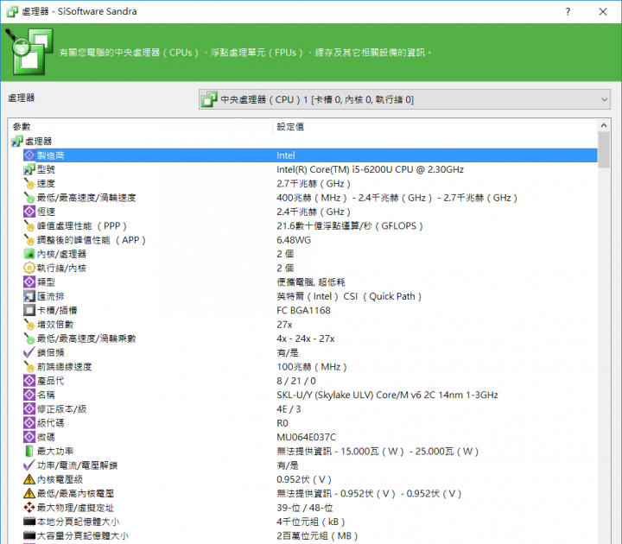Select the 6.48WG value

point(294,240)
